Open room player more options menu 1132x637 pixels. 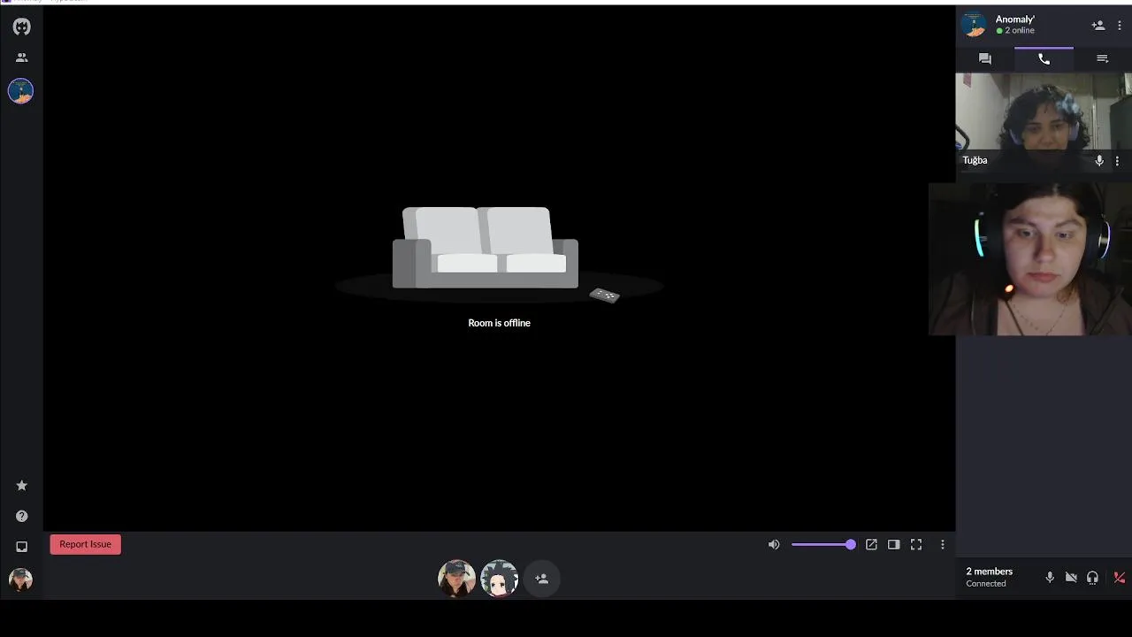943,545
